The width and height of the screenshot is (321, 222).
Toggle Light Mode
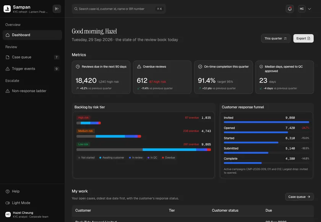click(32, 203)
